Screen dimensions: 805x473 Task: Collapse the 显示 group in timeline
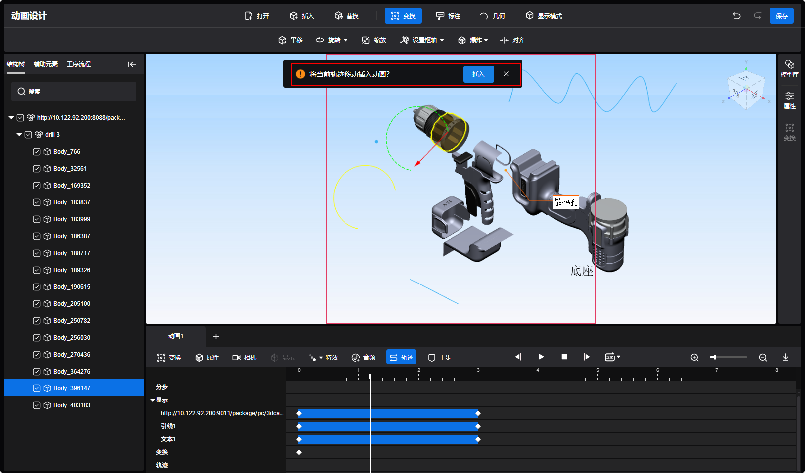pos(153,400)
